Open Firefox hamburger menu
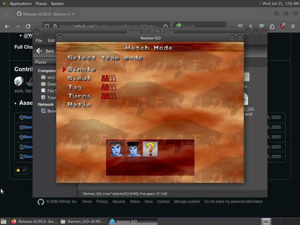The width and height of the screenshot is (300, 225). point(293,26)
